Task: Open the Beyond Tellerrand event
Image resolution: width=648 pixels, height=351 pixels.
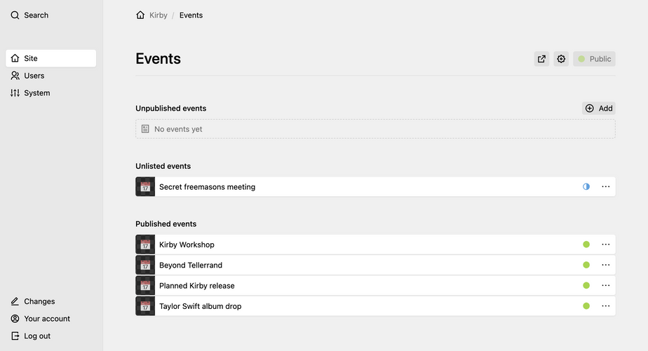Action: (191, 265)
